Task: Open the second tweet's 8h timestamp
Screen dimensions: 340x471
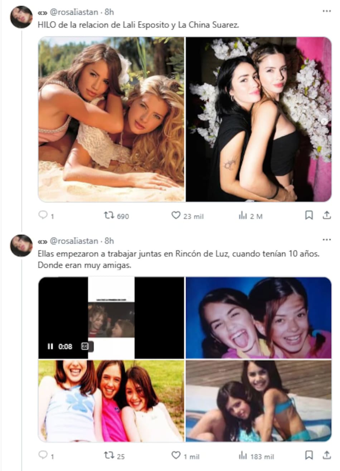Action: click(109, 241)
